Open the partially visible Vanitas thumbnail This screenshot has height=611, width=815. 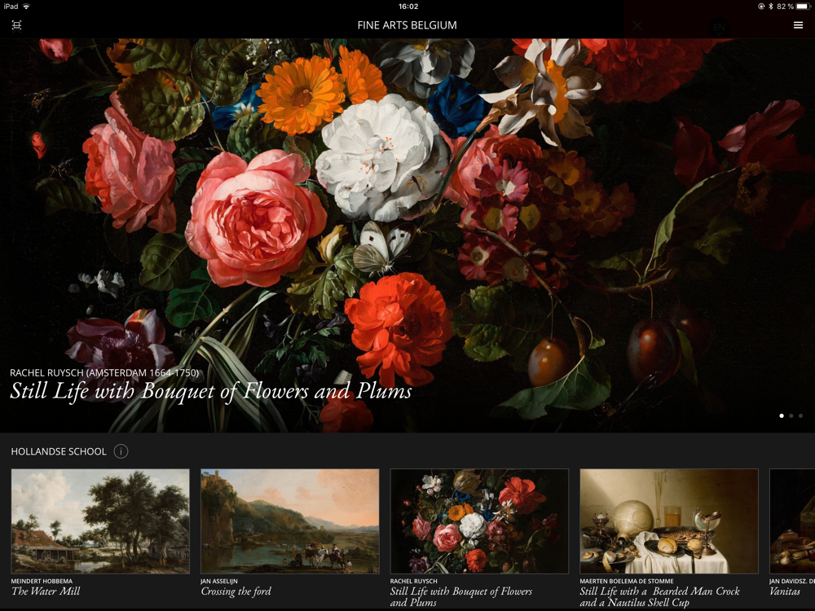(x=792, y=521)
